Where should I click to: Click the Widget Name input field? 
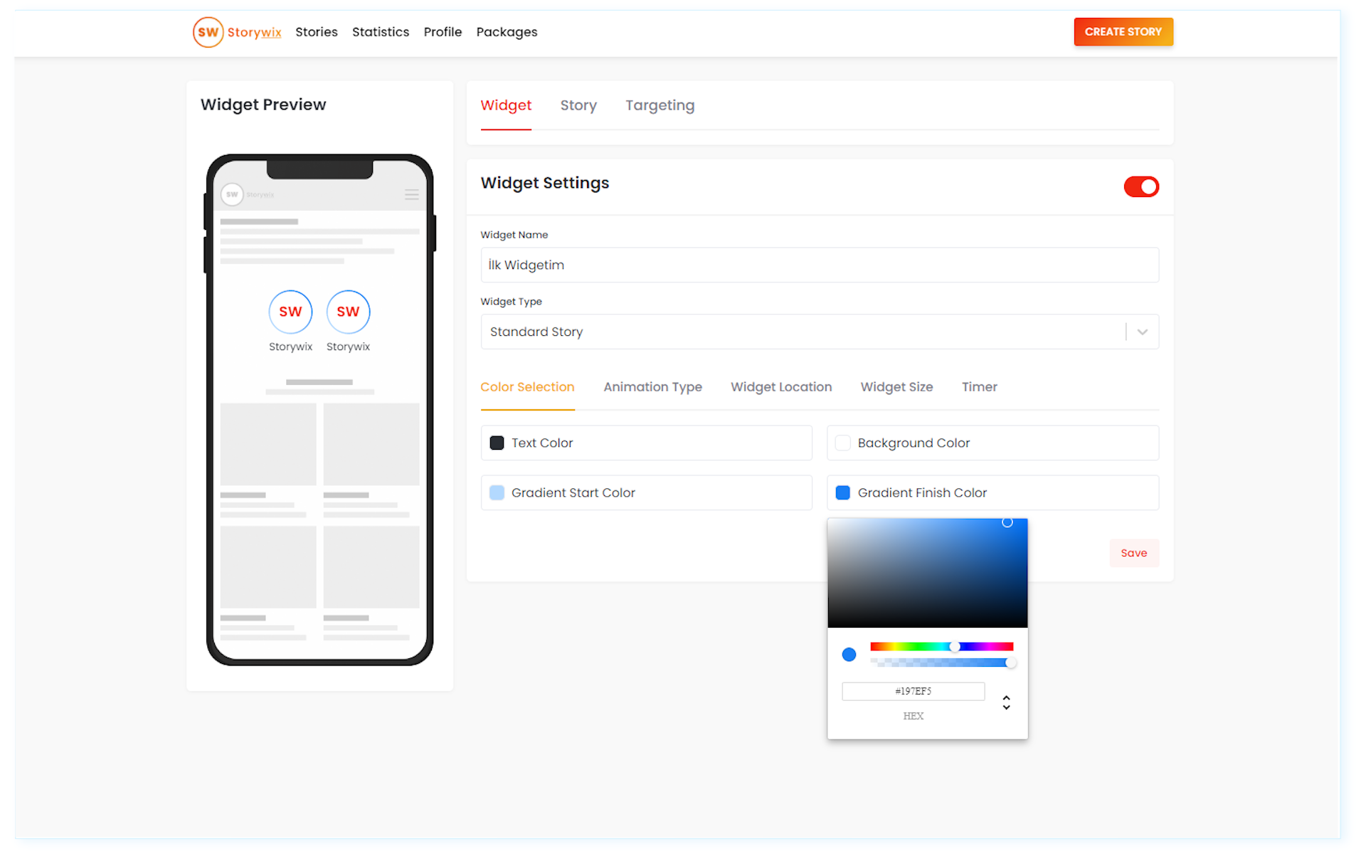pyautogui.click(x=819, y=265)
